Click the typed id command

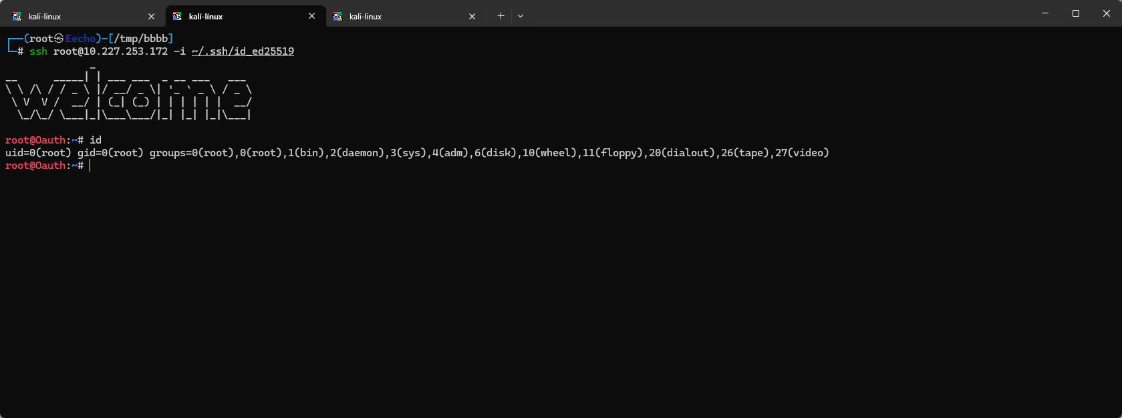[x=96, y=140]
